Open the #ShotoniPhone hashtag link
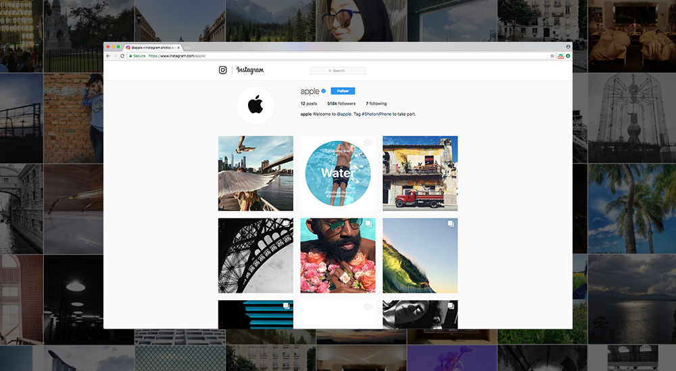The width and height of the screenshot is (676, 371). (377, 114)
